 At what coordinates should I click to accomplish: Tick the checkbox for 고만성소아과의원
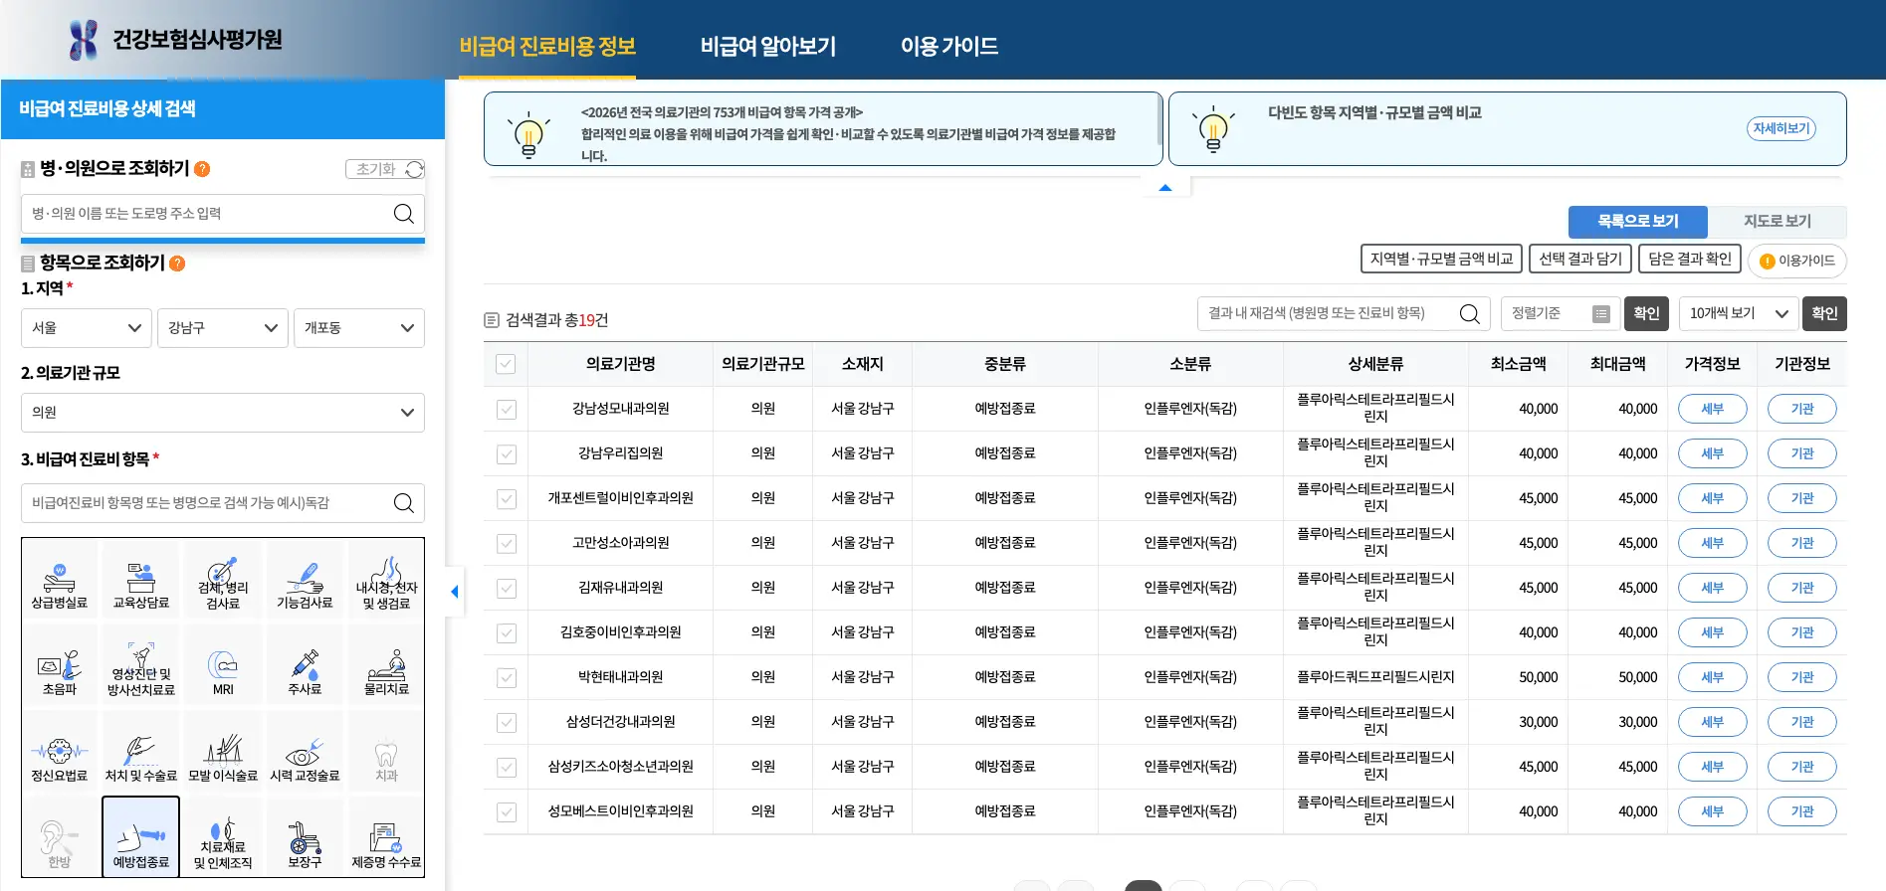click(507, 543)
